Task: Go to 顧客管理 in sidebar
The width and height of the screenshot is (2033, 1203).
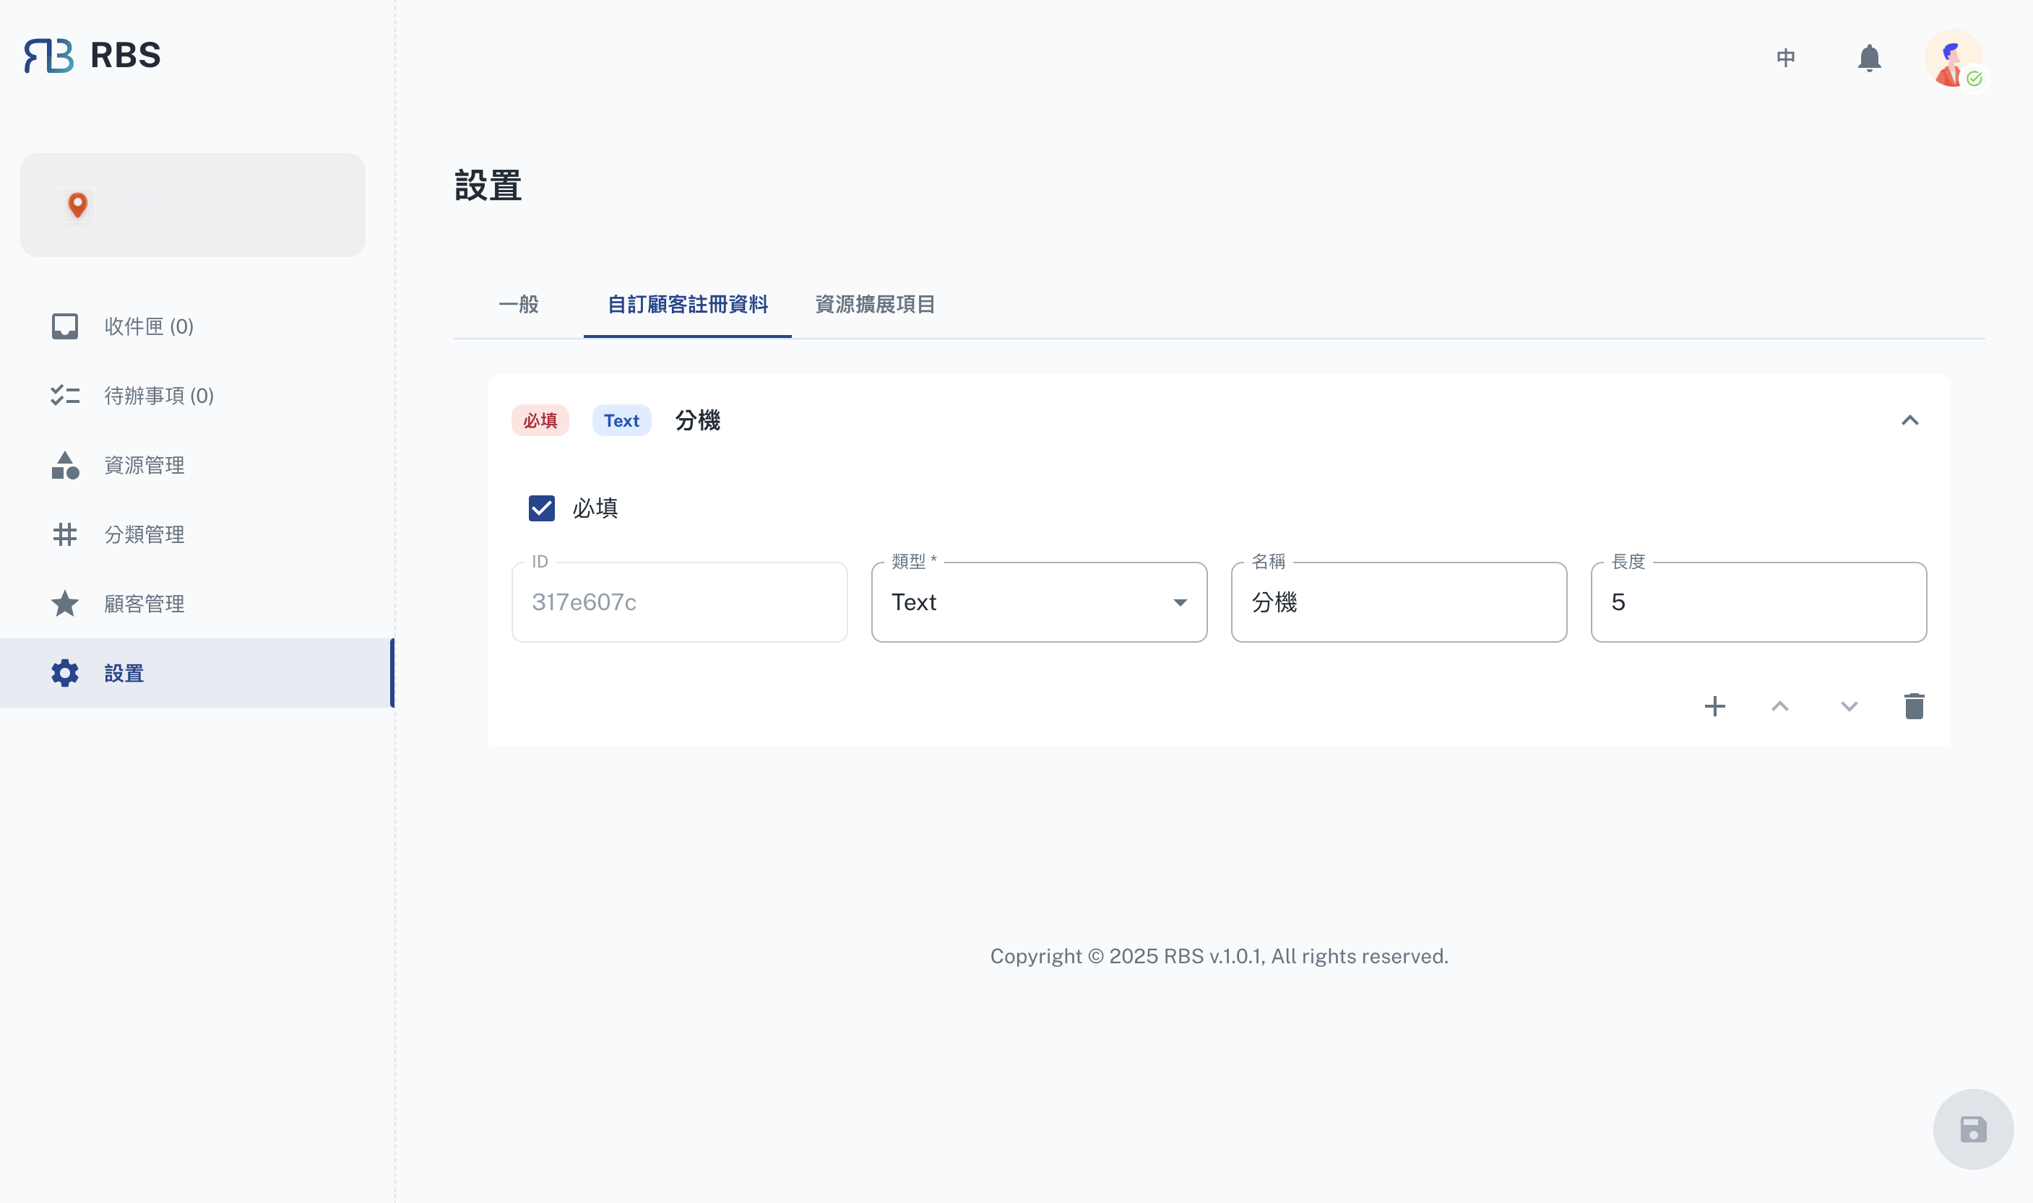Action: pyautogui.click(x=144, y=604)
